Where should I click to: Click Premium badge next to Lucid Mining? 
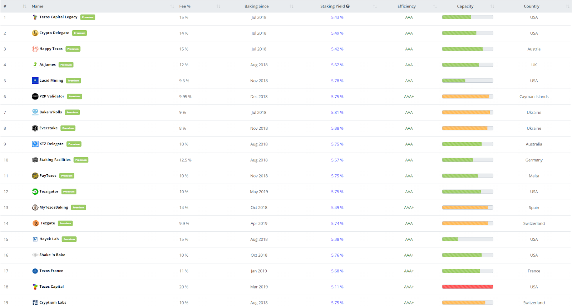pyautogui.click(x=74, y=81)
